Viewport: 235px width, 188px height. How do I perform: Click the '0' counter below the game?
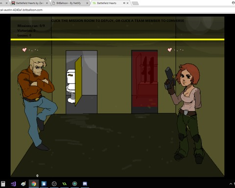coord(37,176)
